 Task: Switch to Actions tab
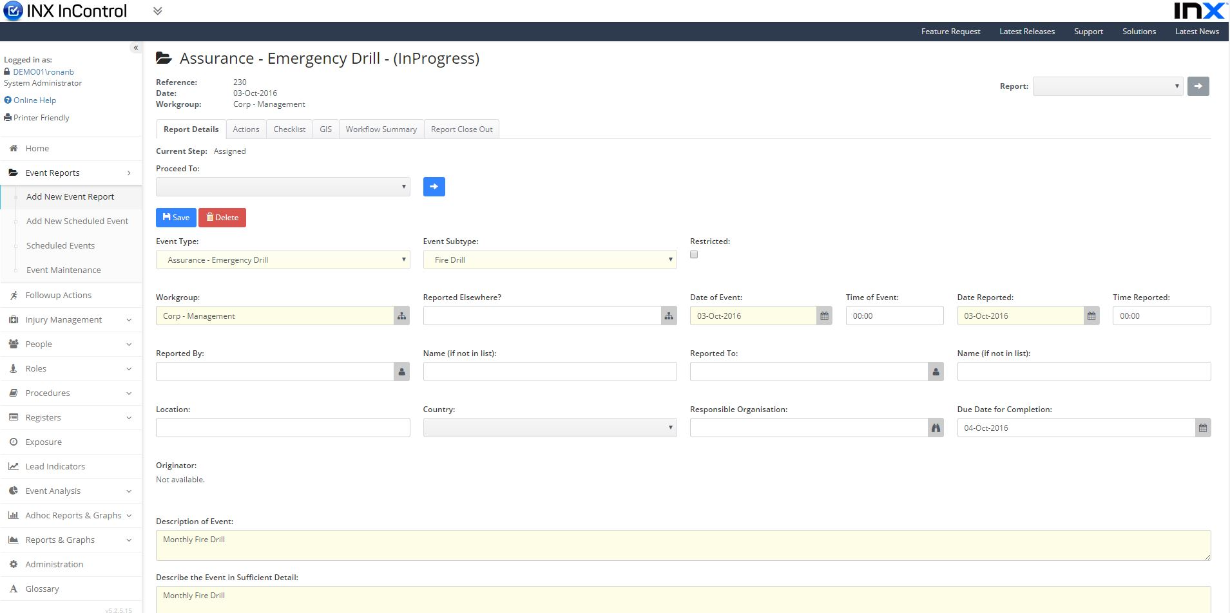(x=246, y=129)
